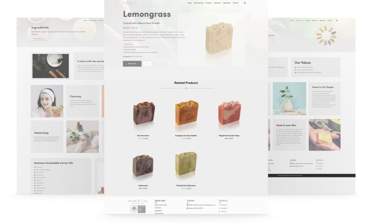Open the Patchouli & Frankincense soap image

186,164
